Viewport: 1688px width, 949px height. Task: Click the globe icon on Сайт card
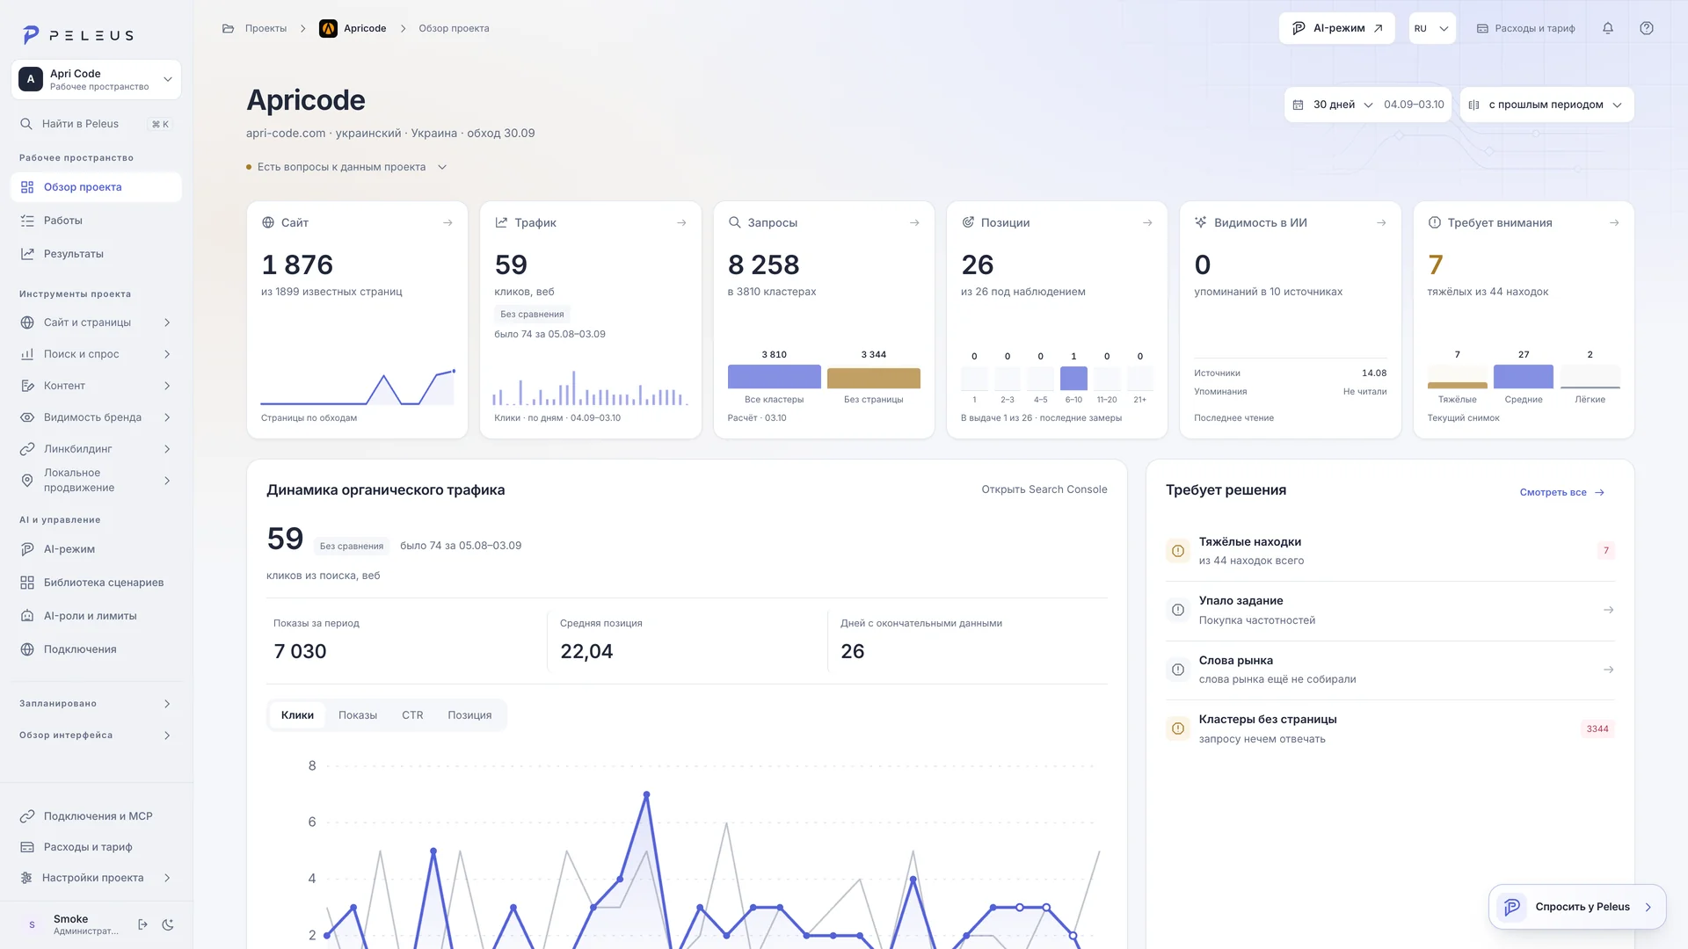click(268, 223)
